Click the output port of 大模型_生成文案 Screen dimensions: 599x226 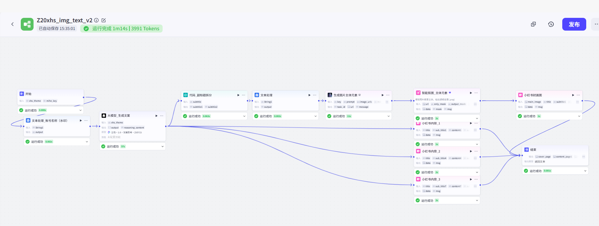(x=166, y=126)
